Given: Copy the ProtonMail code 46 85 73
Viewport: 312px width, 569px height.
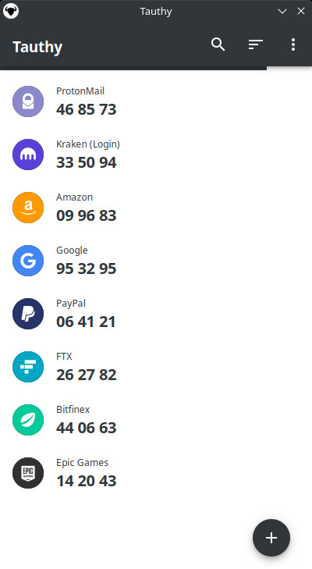Looking at the screenshot, I should pos(87,109).
